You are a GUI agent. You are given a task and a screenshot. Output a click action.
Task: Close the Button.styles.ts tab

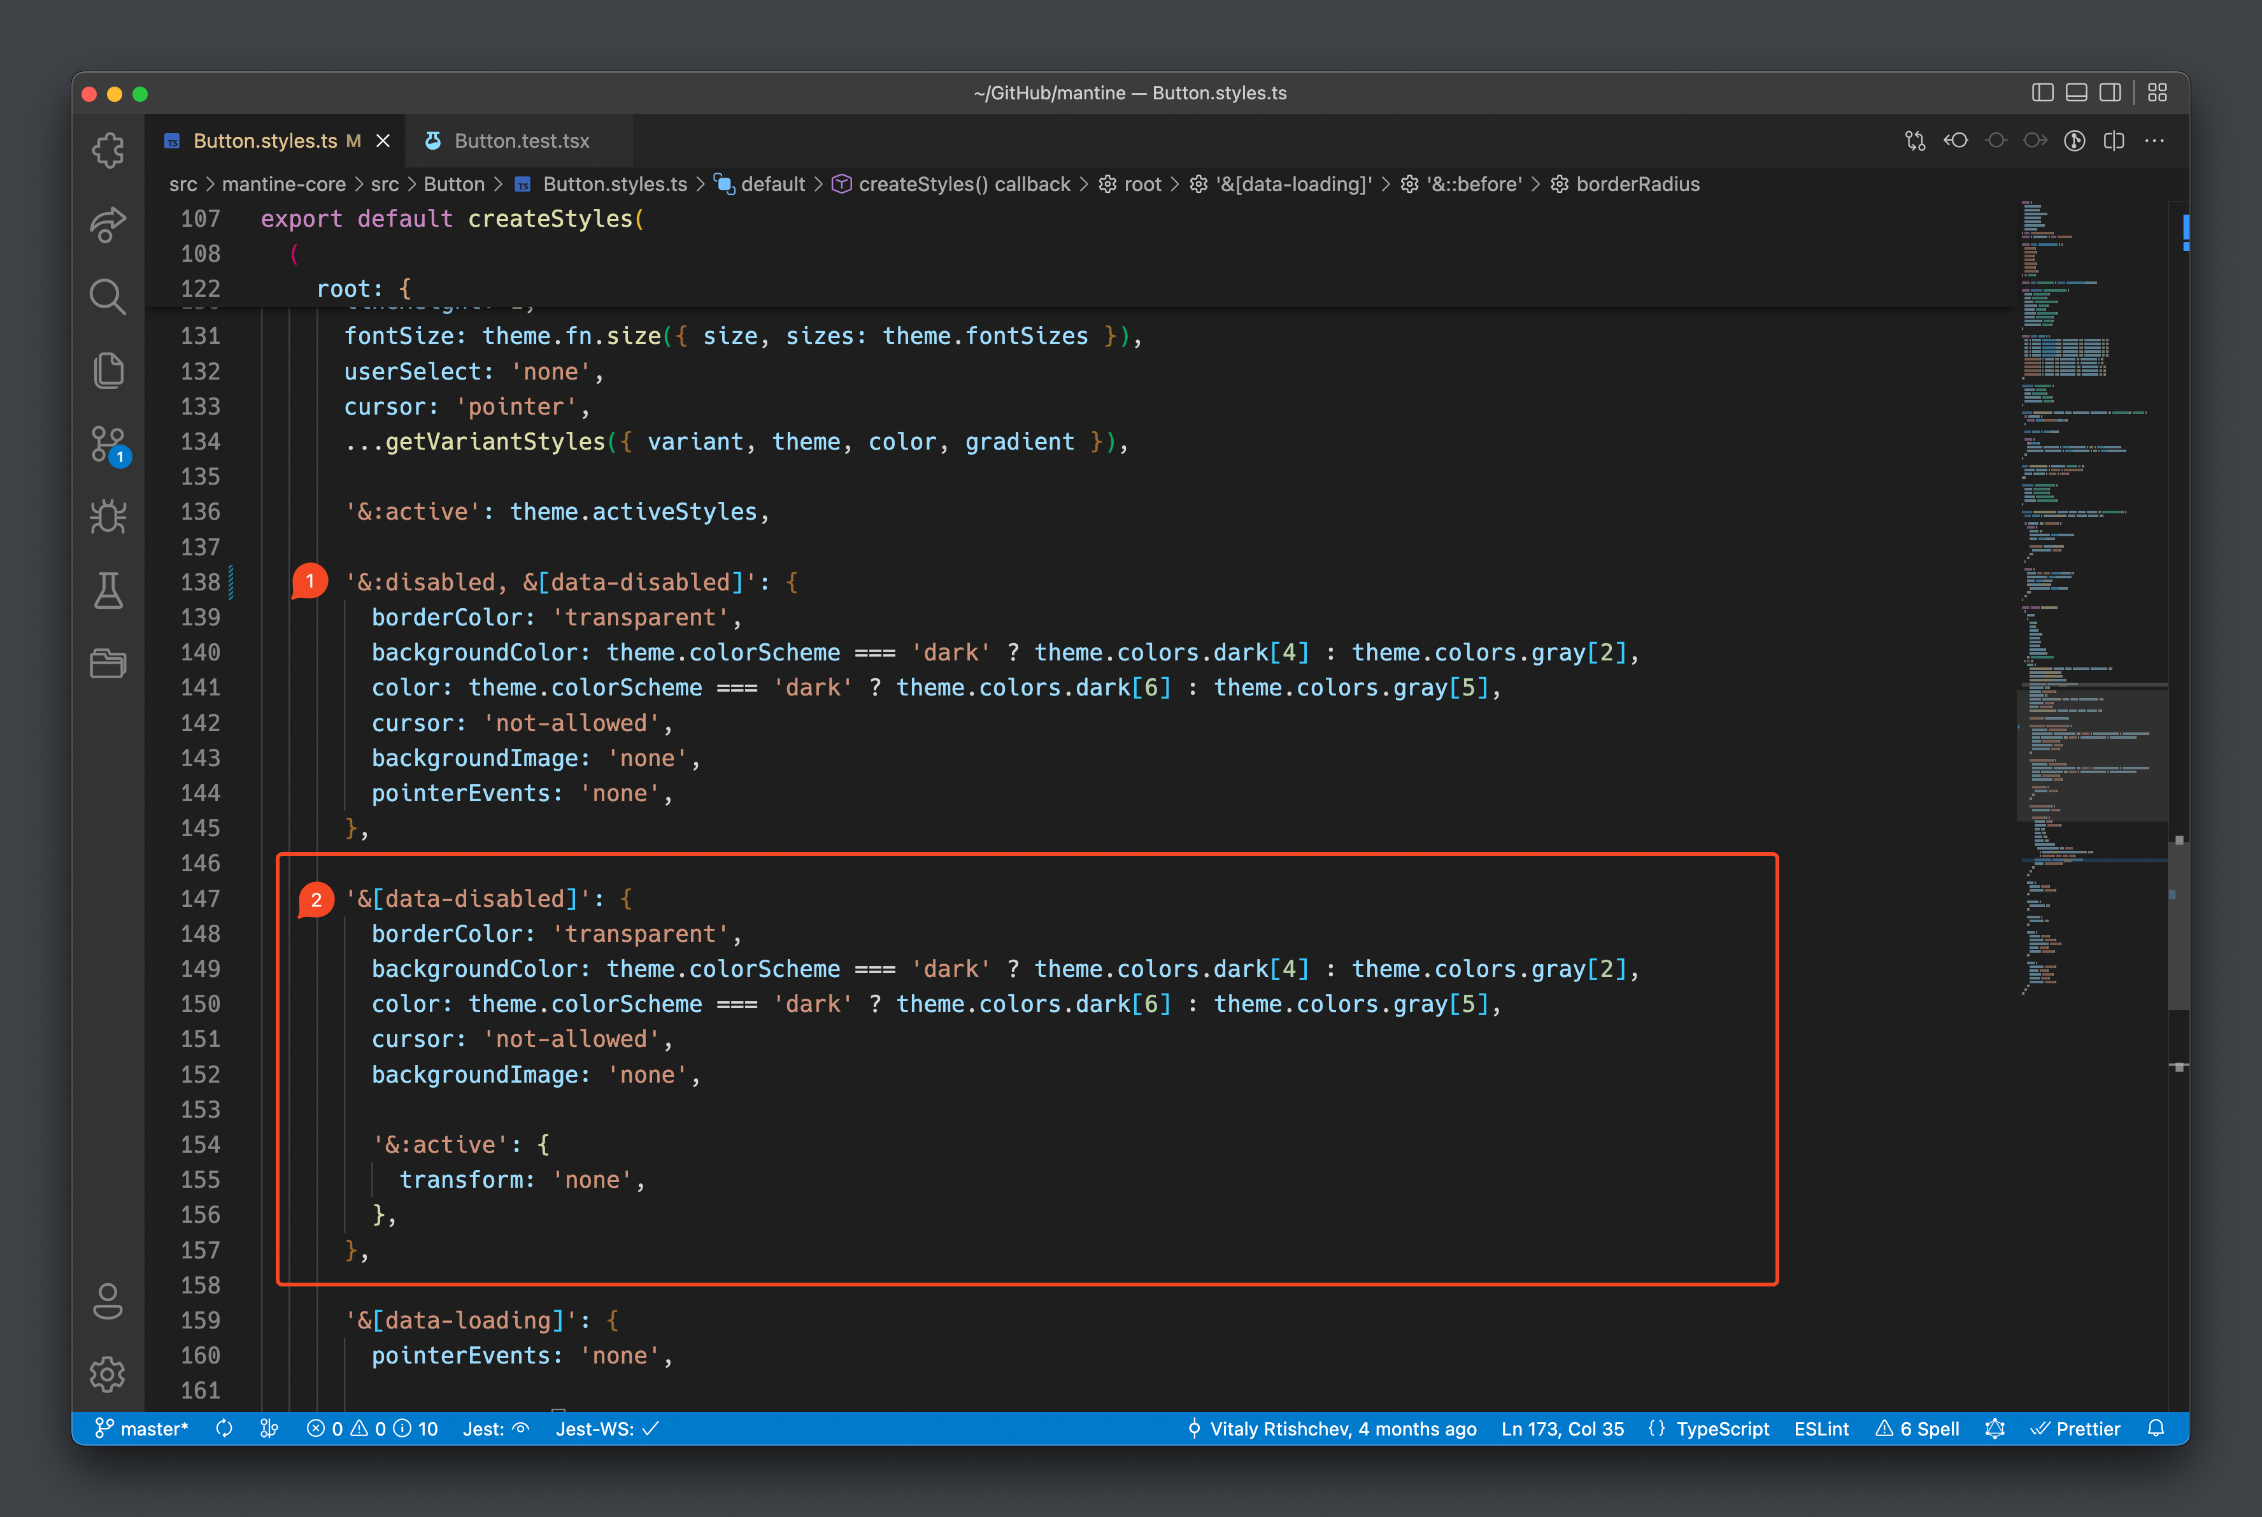click(x=383, y=141)
